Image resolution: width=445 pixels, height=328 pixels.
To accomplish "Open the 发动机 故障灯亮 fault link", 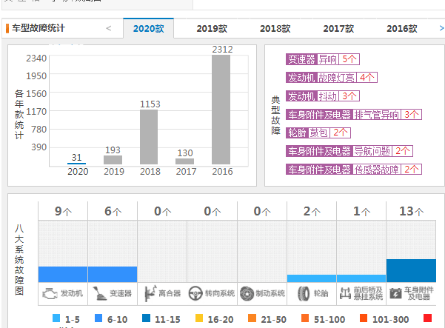I will click(331, 77).
